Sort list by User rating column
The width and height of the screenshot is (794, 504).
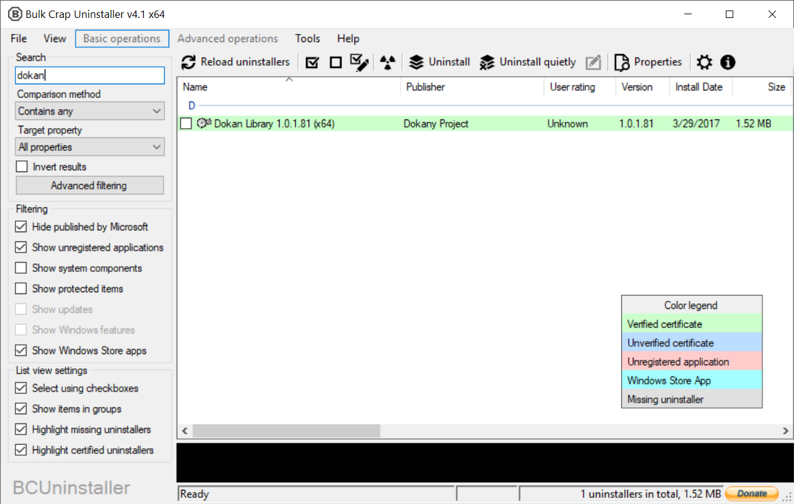coord(580,87)
